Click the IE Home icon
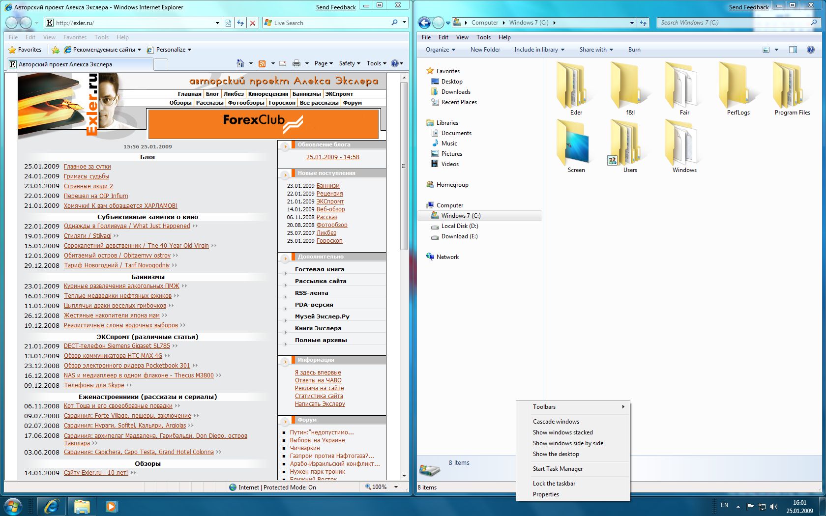Screen dimensions: 826x516 240,63
